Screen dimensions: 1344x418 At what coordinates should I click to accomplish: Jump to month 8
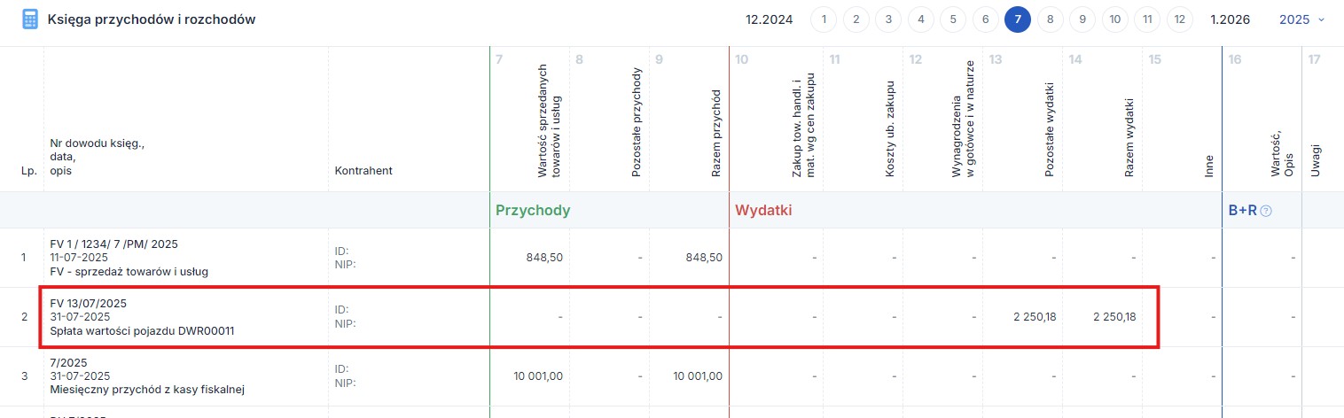point(1051,19)
